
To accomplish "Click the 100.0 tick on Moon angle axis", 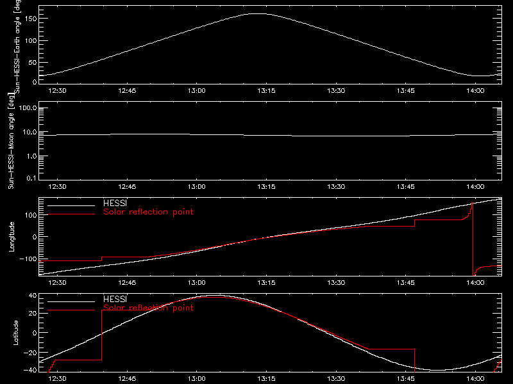I will tap(28, 108).
